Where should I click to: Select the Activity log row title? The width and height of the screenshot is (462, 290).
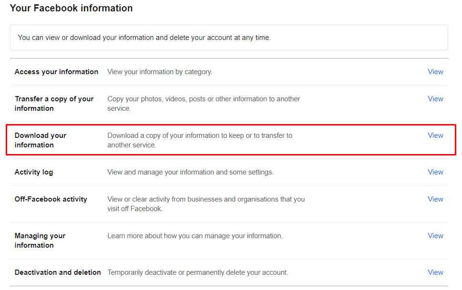click(34, 172)
